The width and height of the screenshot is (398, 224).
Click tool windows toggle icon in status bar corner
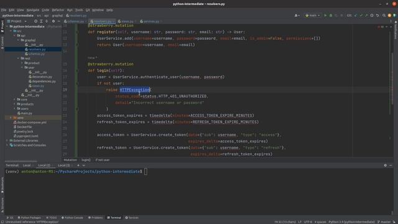(2, 222)
